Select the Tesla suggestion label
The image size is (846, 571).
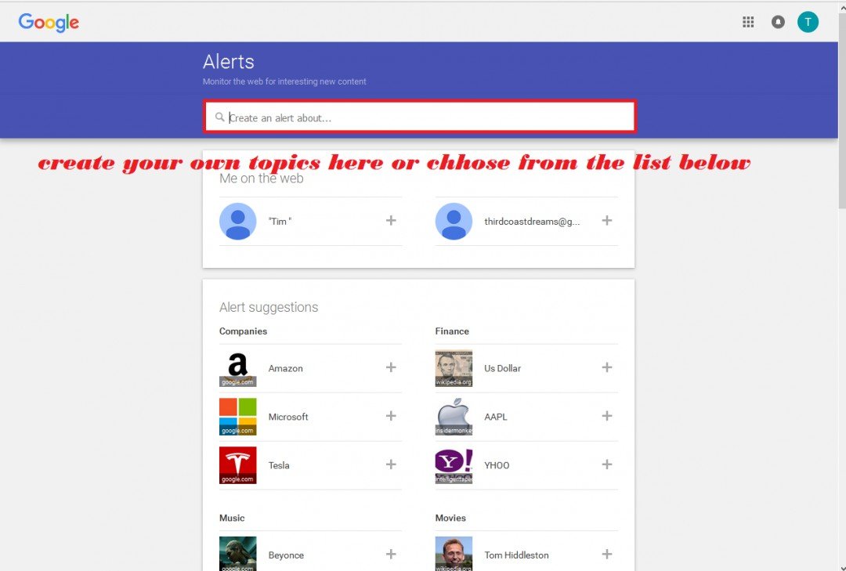pyautogui.click(x=279, y=465)
